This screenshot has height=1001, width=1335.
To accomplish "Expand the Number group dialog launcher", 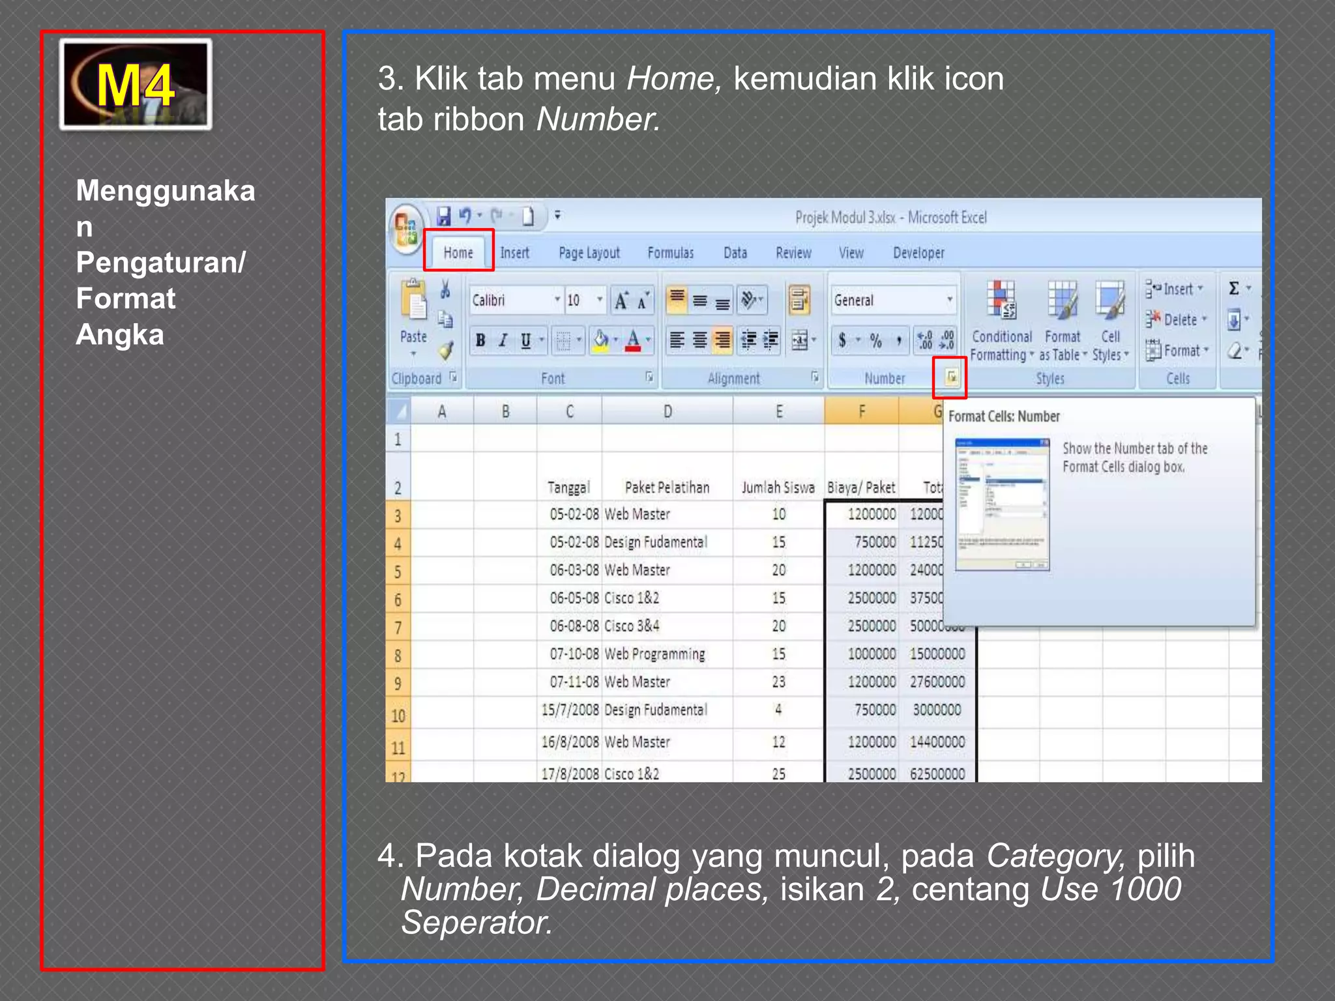I will point(951,377).
